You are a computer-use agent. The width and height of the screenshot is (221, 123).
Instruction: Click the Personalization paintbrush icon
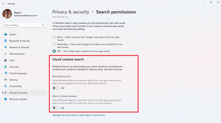tap(5, 54)
